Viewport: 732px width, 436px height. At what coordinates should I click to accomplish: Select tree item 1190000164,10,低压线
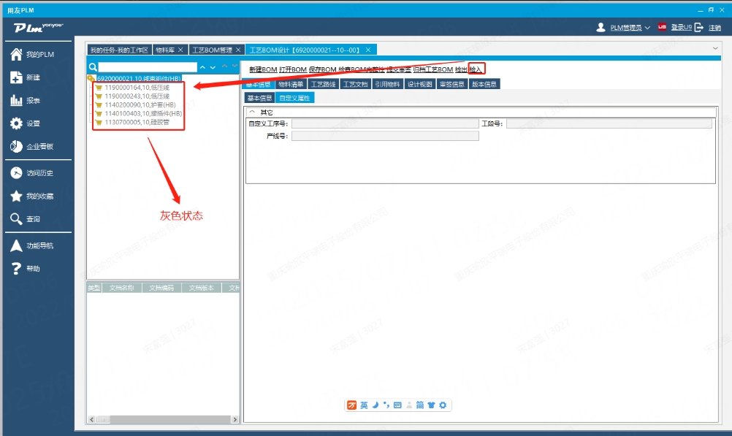point(137,88)
